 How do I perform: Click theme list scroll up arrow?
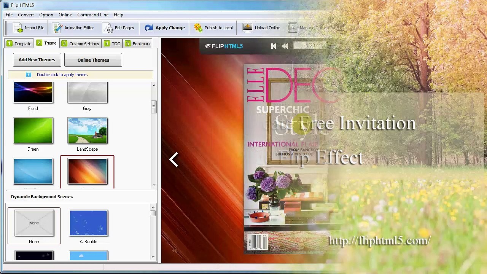[154, 85]
